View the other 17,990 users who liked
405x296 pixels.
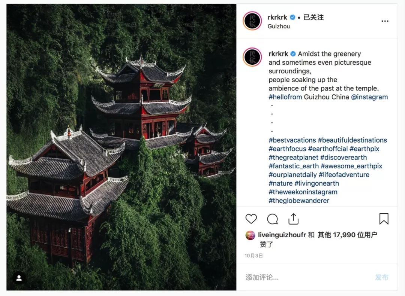347,235
